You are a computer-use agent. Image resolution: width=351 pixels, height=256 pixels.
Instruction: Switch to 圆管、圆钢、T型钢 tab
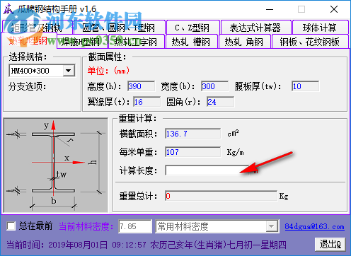click(120, 28)
